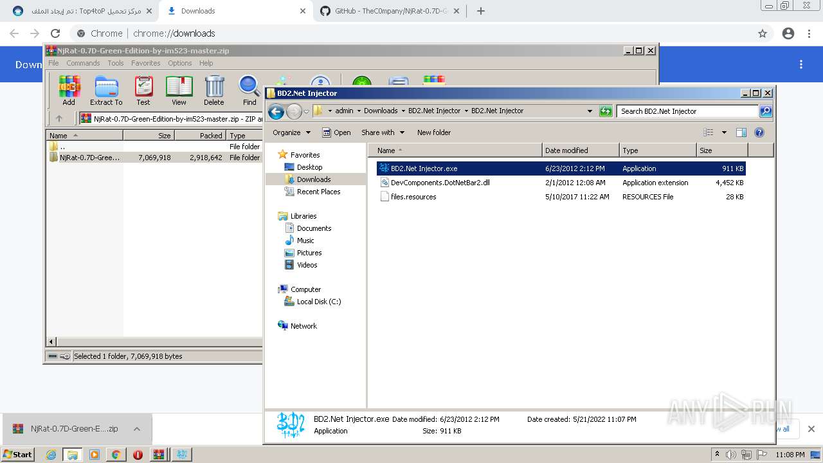Image resolution: width=823 pixels, height=463 pixels.
Task: Show hidden system tray icons
Action: 717,454
